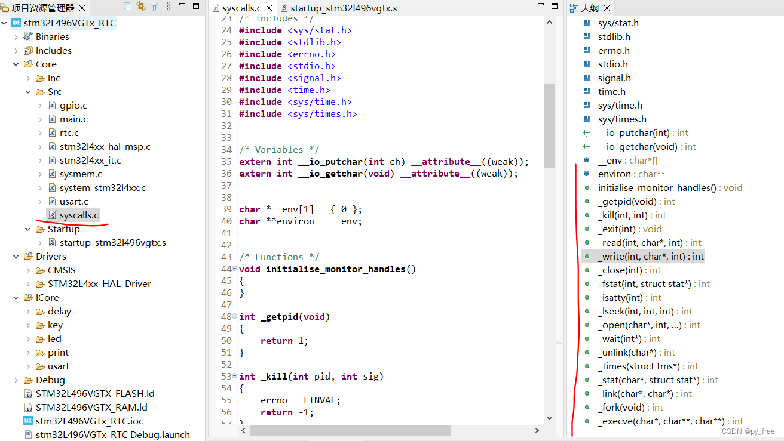This screenshot has height=441, width=784.
Task: Expand the delay folder
Action: [28, 312]
